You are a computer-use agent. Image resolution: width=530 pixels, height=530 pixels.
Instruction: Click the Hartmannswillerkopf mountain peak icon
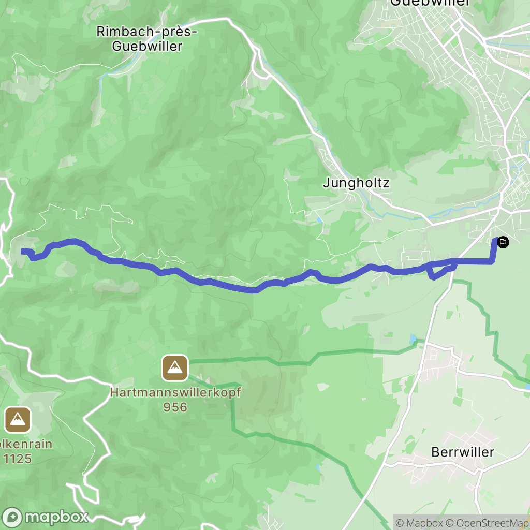pyautogui.click(x=175, y=368)
